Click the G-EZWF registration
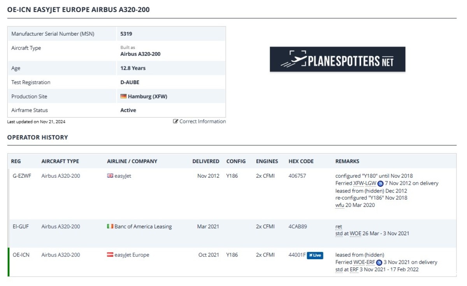The height and width of the screenshot is (286, 467). 22,176
